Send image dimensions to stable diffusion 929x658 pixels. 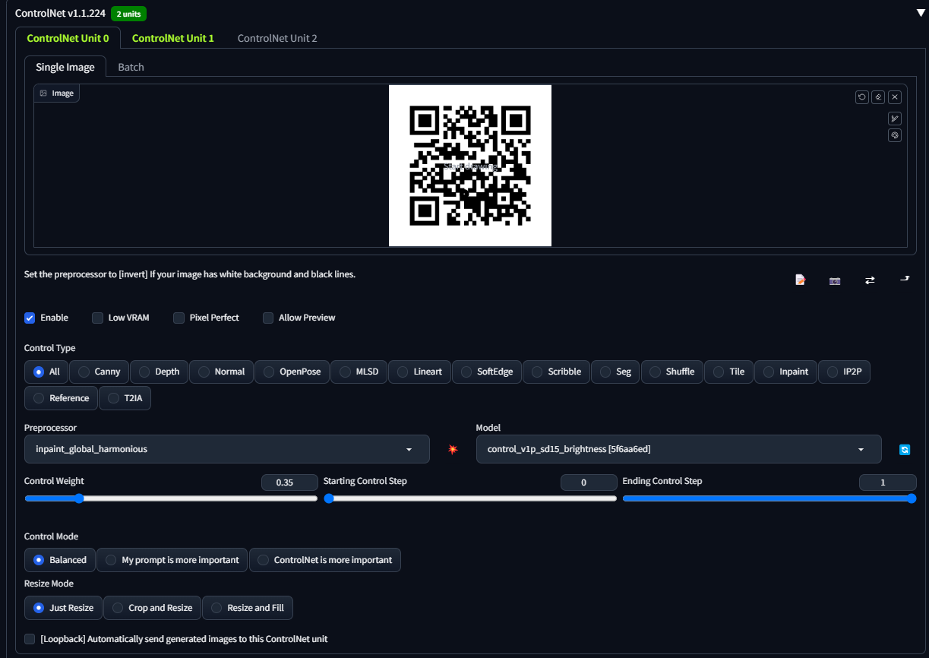point(905,280)
